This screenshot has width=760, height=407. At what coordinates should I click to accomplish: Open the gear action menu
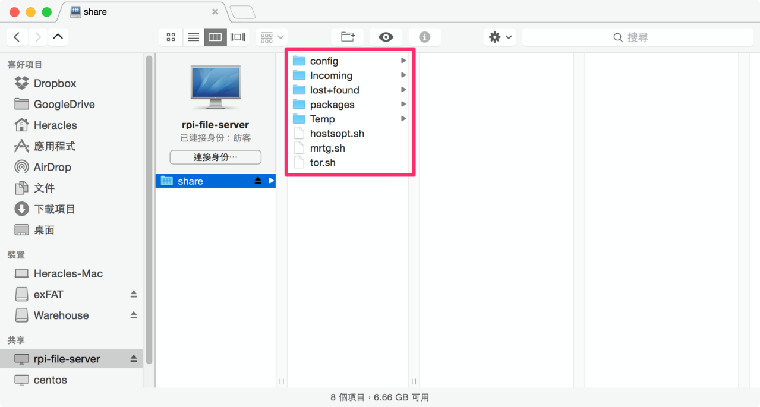tap(499, 37)
